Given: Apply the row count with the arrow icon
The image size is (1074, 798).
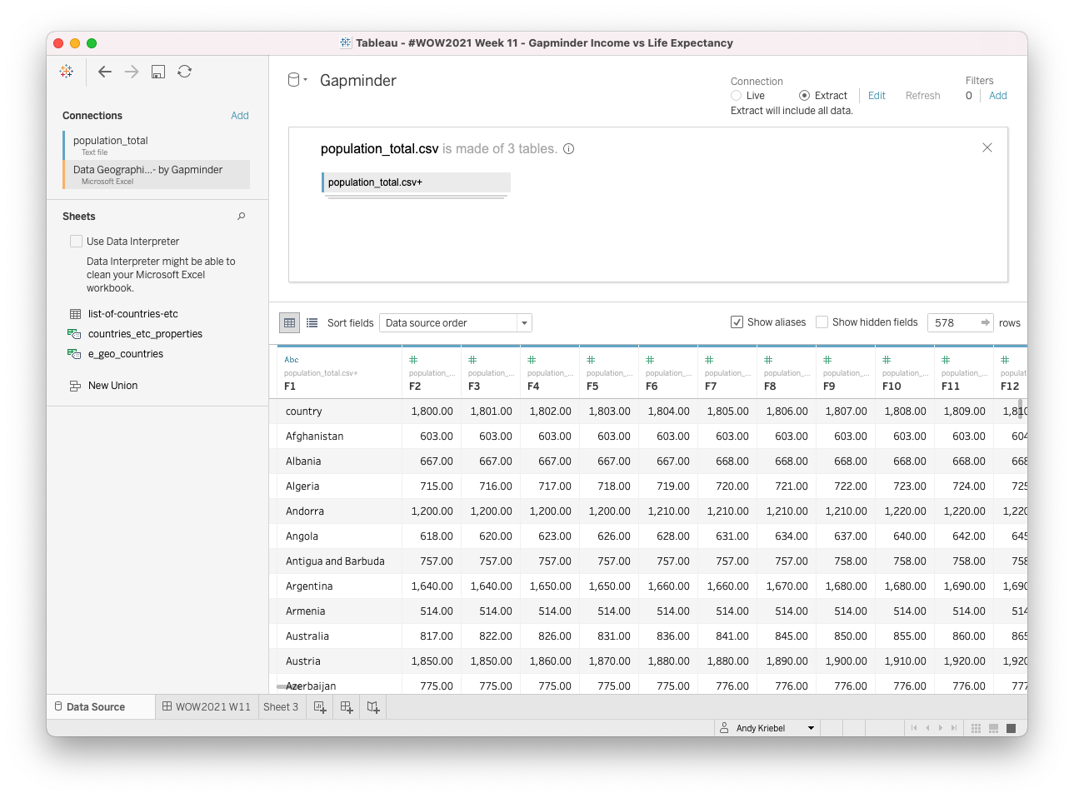Looking at the screenshot, I should tap(986, 322).
